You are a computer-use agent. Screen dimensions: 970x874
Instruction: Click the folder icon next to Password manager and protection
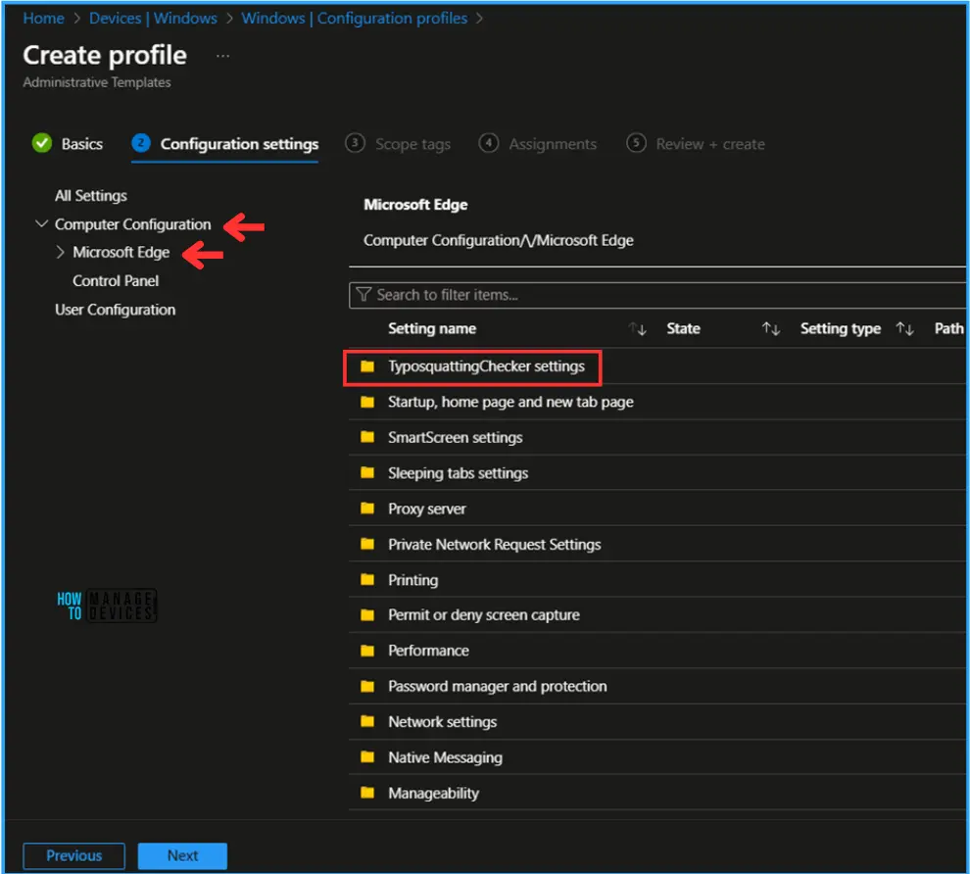[367, 686]
